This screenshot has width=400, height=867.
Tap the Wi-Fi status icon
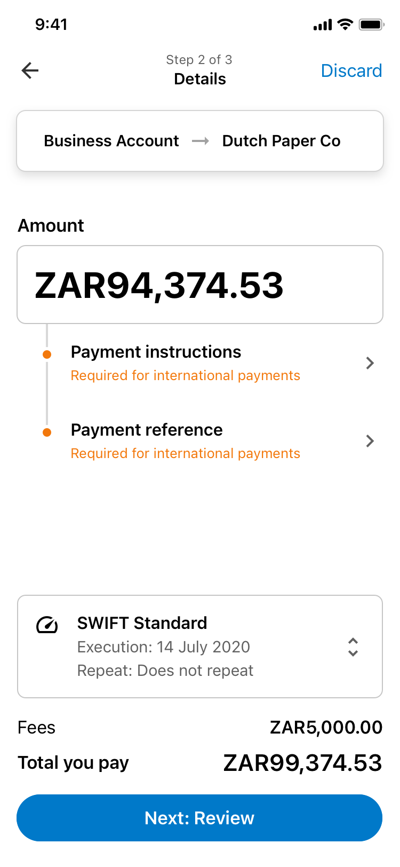pyautogui.click(x=346, y=25)
